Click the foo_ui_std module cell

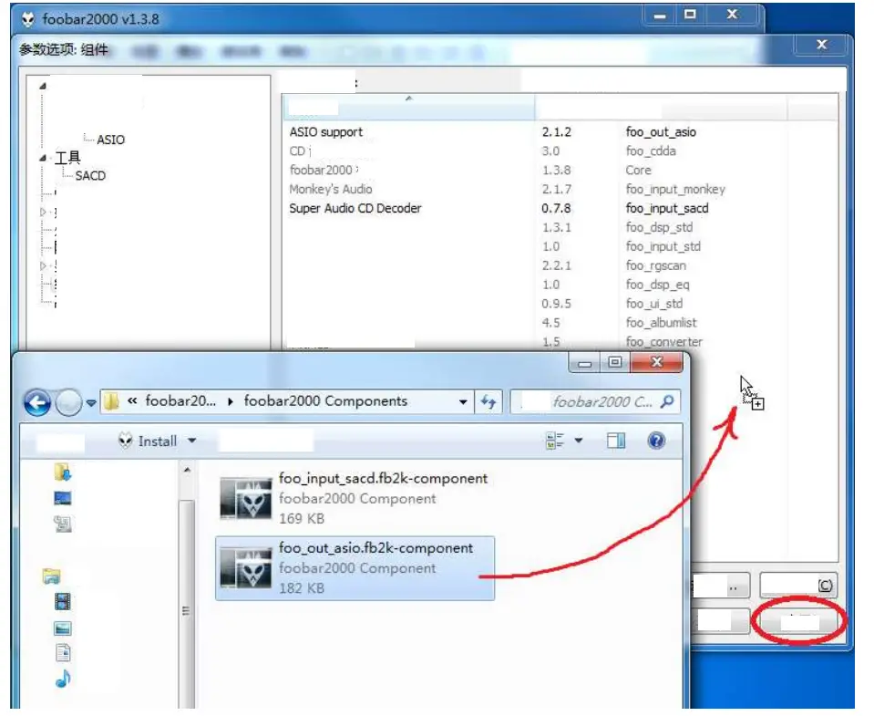(x=653, y=304)
